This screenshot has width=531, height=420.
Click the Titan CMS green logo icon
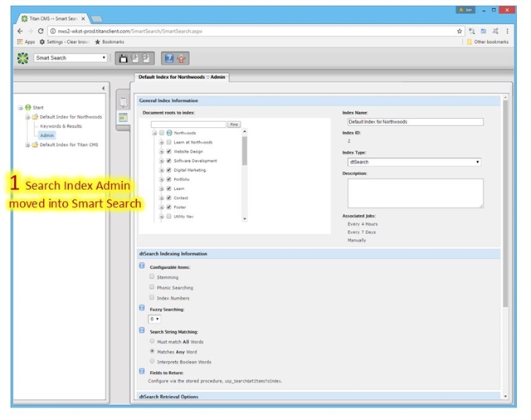(x=22, y=58)
